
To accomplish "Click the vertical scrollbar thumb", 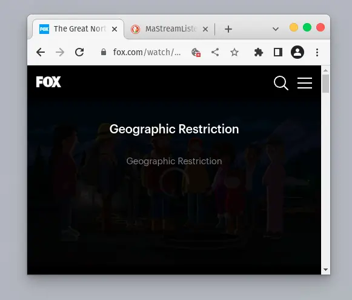I will (325, 84).
